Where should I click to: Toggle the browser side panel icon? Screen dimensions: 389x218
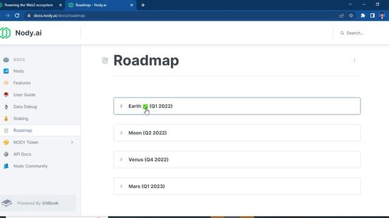(x=373, y=16)
